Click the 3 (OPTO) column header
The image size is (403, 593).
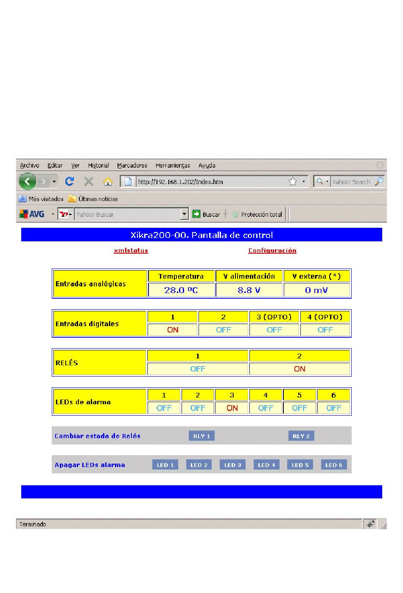pyautogui.click(x=274, y=317)
